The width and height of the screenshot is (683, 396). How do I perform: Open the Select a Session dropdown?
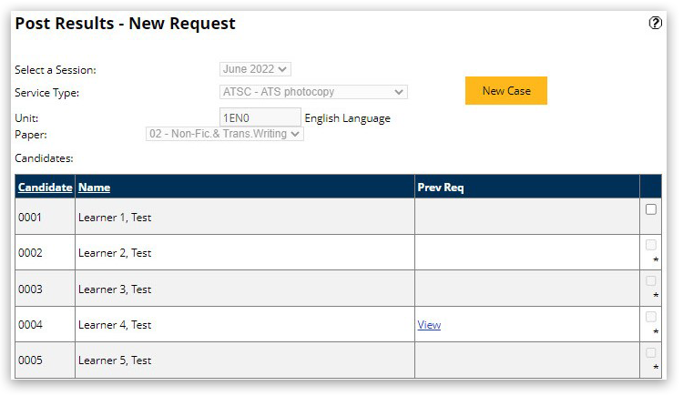point(255,69)
